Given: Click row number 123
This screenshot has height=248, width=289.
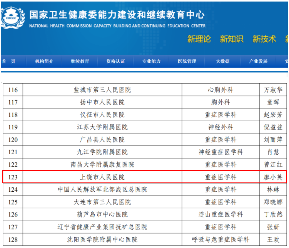Looking at the screenshot, I should pos(13,177).
